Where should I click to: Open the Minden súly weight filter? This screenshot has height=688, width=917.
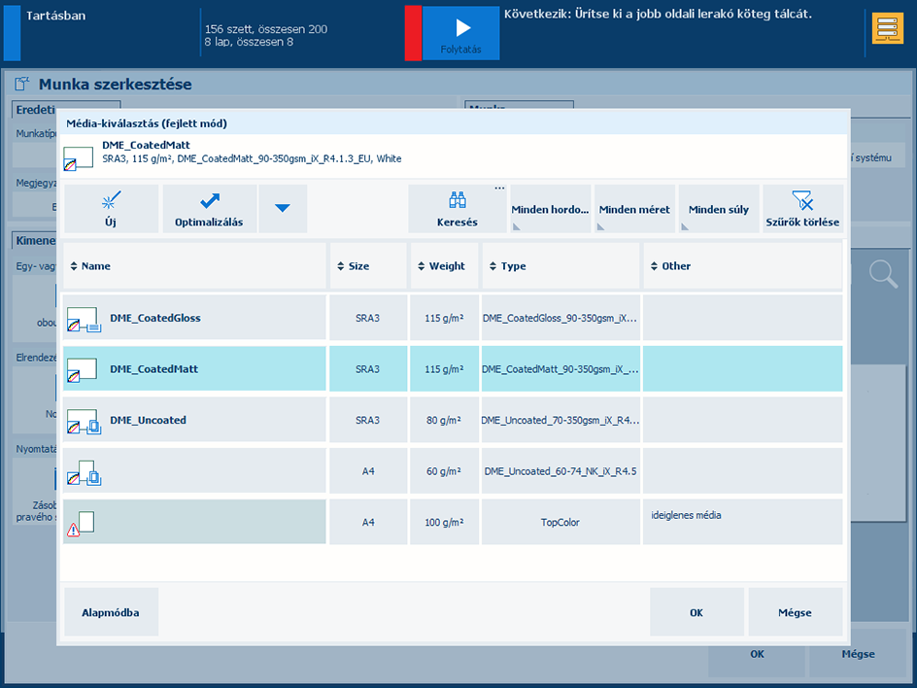click(719, 209)
